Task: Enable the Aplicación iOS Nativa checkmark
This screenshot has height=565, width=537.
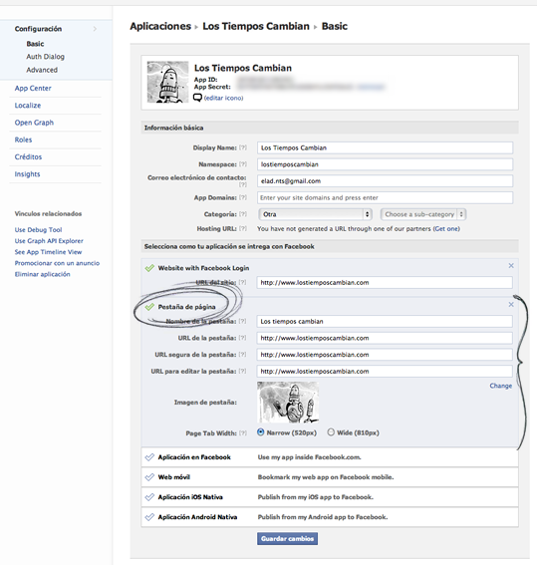Action: coord(149,497)
